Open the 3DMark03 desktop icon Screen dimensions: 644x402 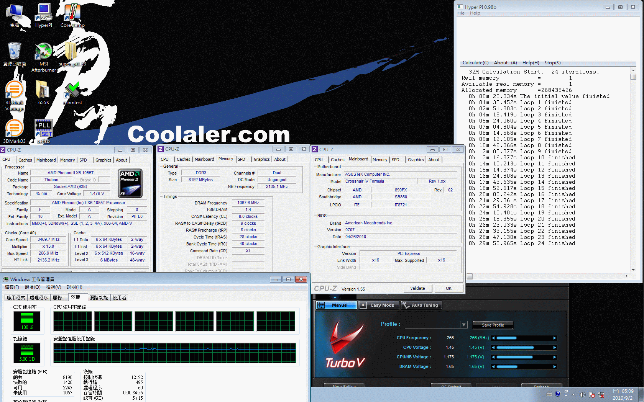click(x=15, y=130)
